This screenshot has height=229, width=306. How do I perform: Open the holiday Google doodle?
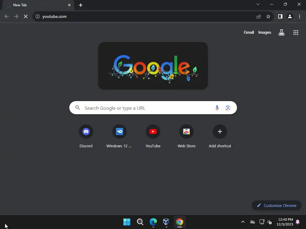click(x=153, y=66)
